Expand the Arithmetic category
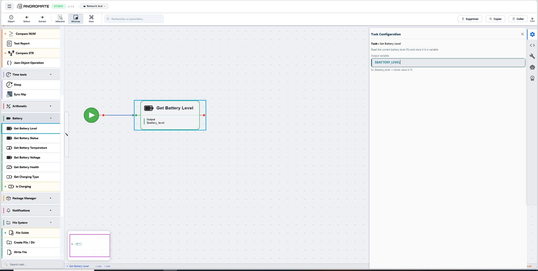538x271 pixels. point(31,106)
